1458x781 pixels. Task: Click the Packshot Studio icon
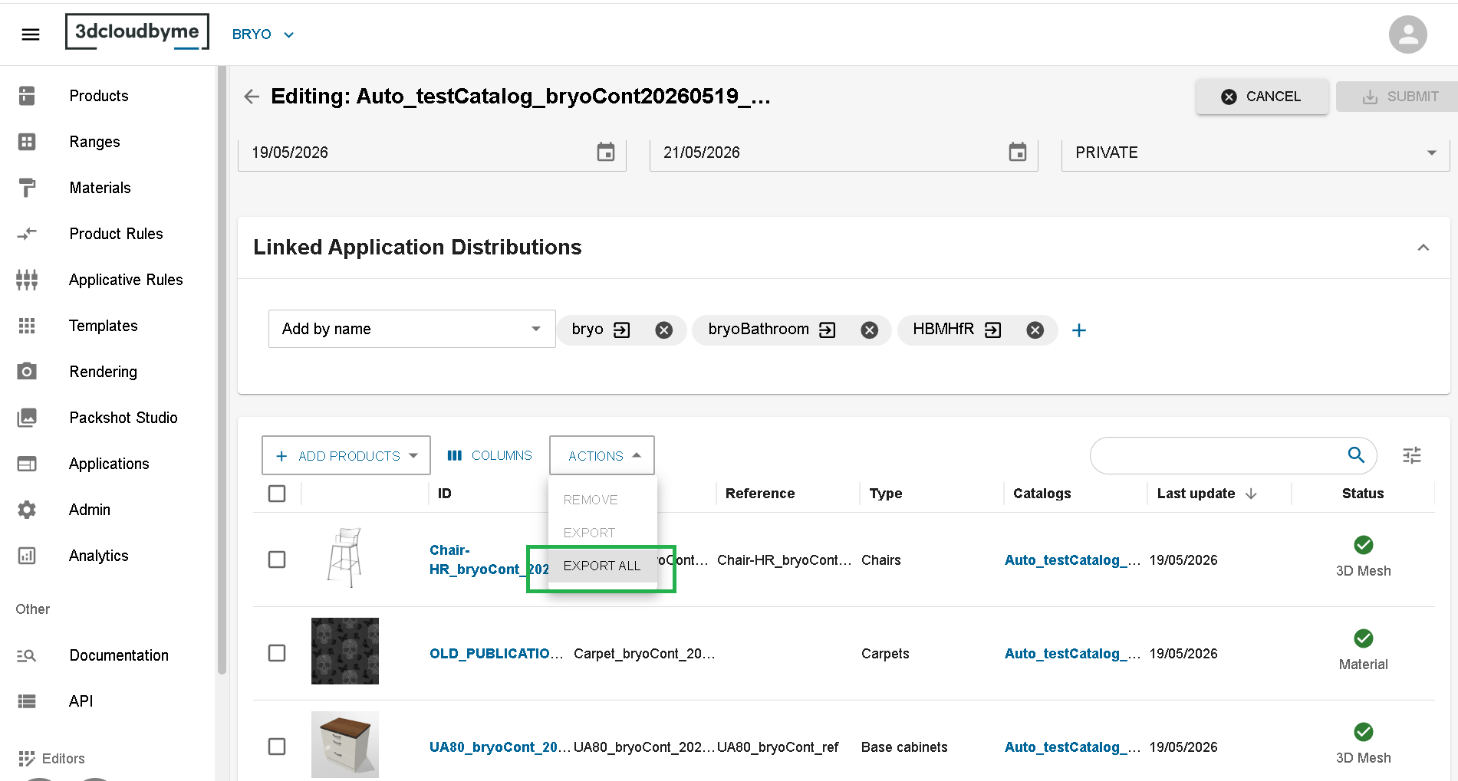pyautogui.click(x=27, y=418)
